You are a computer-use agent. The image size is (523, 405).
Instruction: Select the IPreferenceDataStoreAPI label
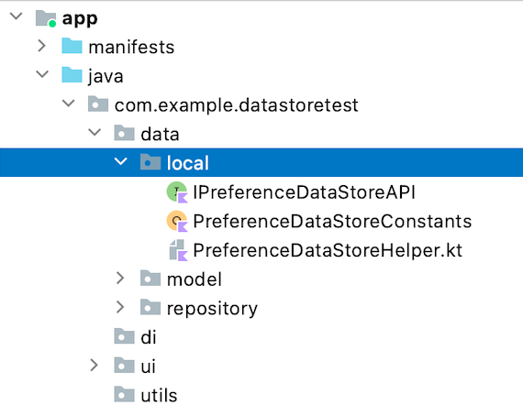tap(304, 192)
